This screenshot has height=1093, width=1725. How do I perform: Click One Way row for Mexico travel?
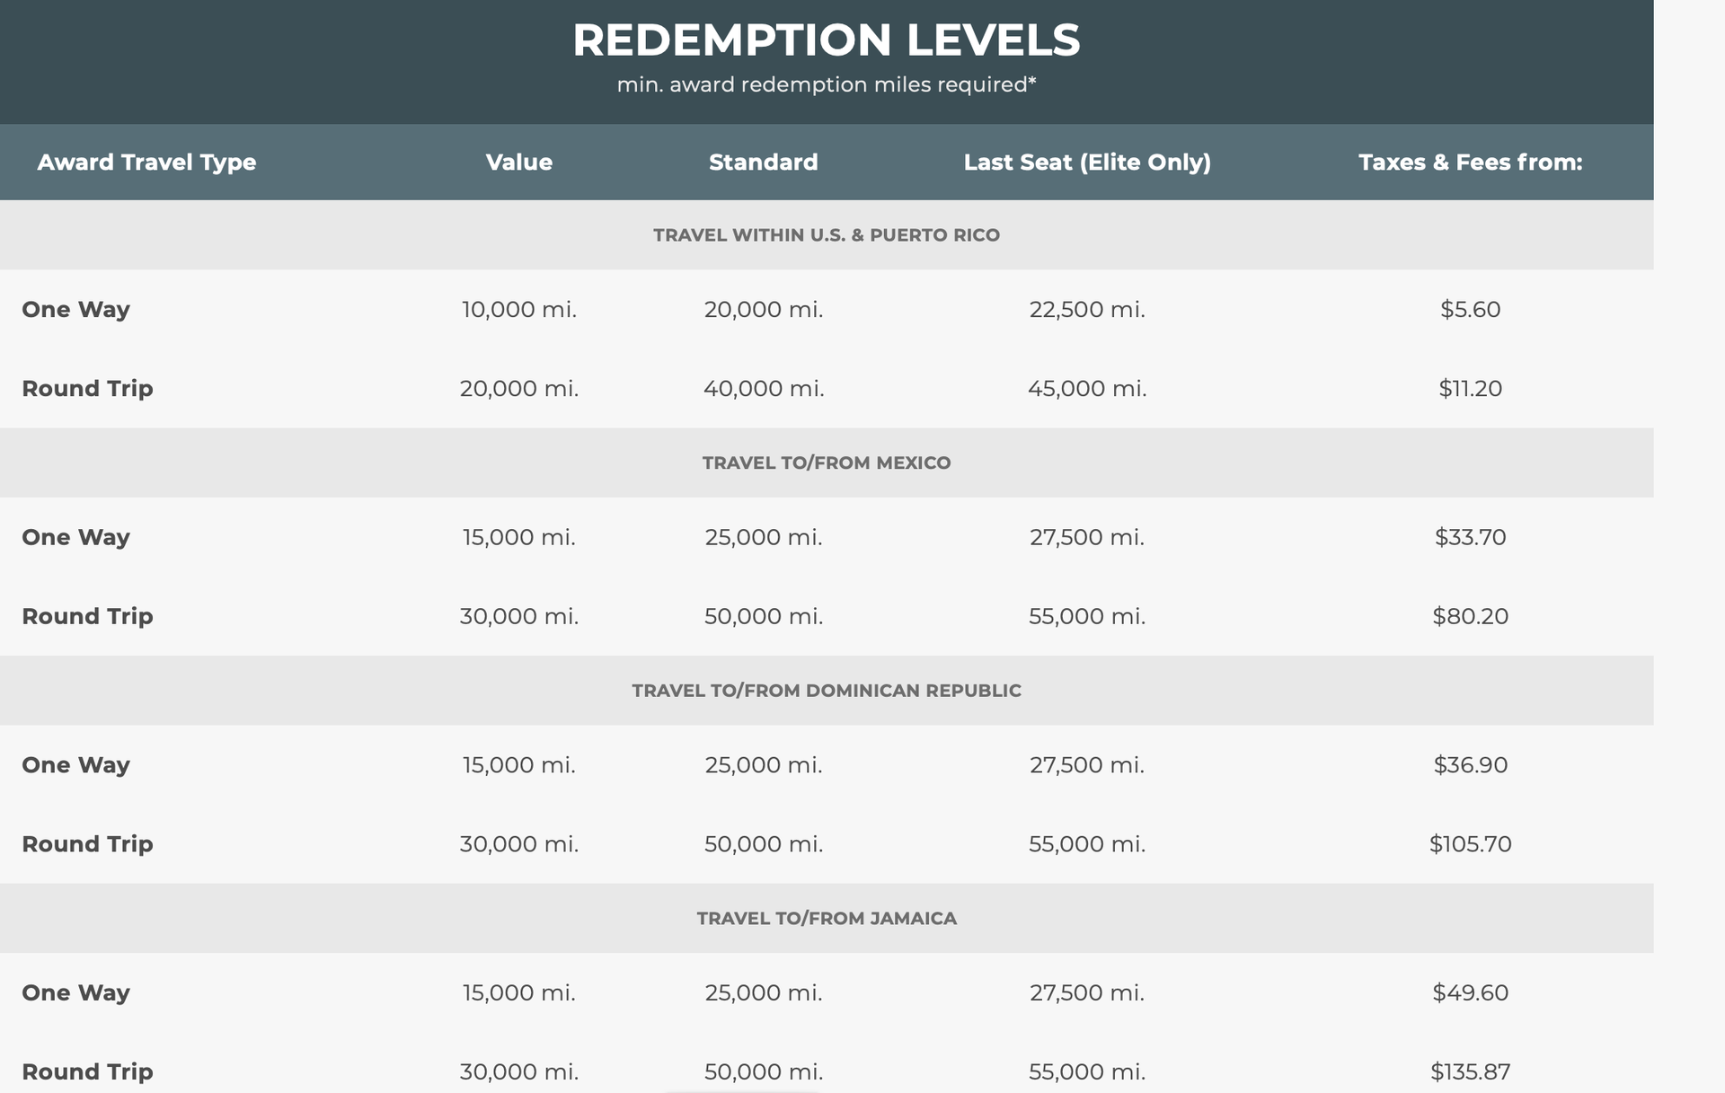click(x=75, y=537)
